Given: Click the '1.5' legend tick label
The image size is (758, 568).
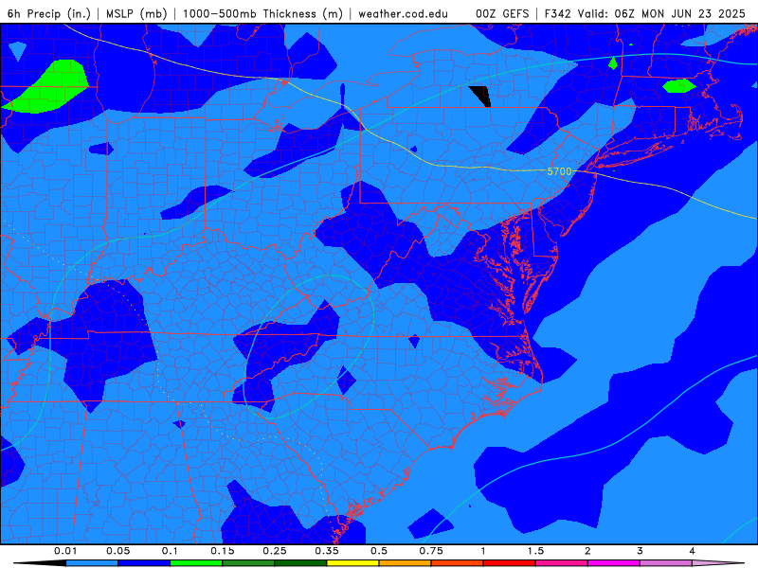Looking at the screenshot, I should (x=535, y=551).
